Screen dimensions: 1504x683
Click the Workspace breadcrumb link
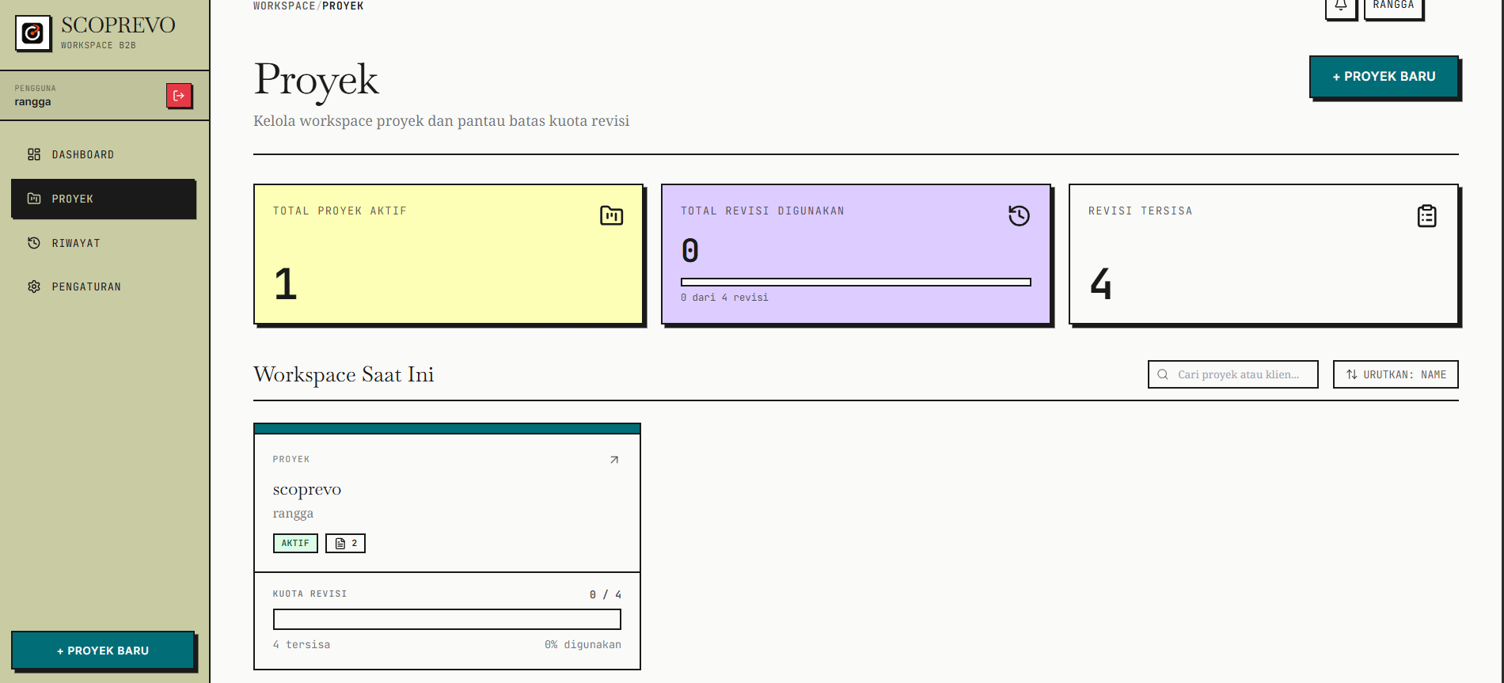[284, 6]
